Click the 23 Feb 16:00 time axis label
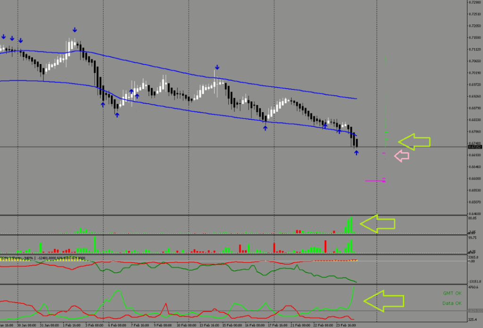Viewport: 483px width, 328px height. (x=347, y=325)
